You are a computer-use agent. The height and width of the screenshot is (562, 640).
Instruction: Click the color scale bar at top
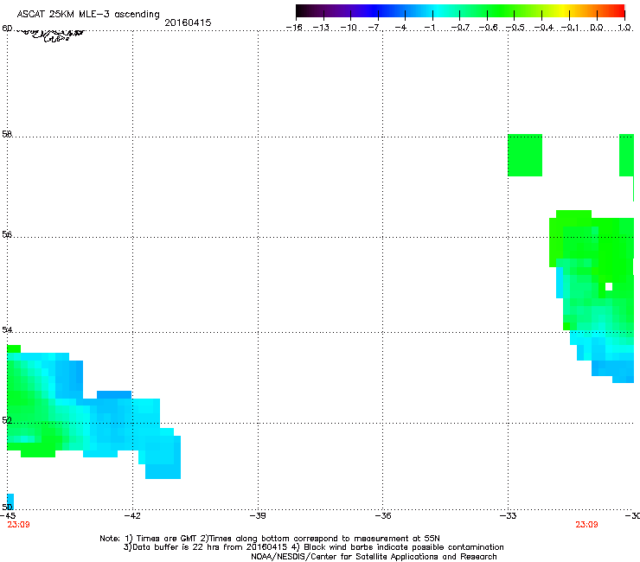(460, 11)
